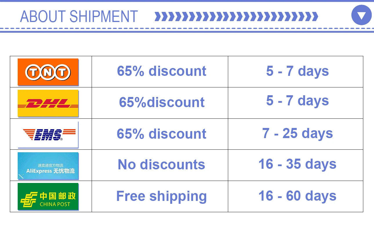
Task: Click the Chinese characters on China Post logo
Action: click(57, 196)
